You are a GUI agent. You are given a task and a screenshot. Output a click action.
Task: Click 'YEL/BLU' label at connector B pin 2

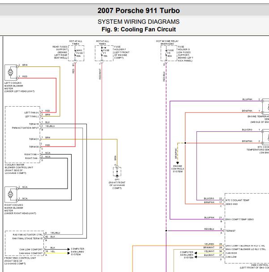point(50,126)
